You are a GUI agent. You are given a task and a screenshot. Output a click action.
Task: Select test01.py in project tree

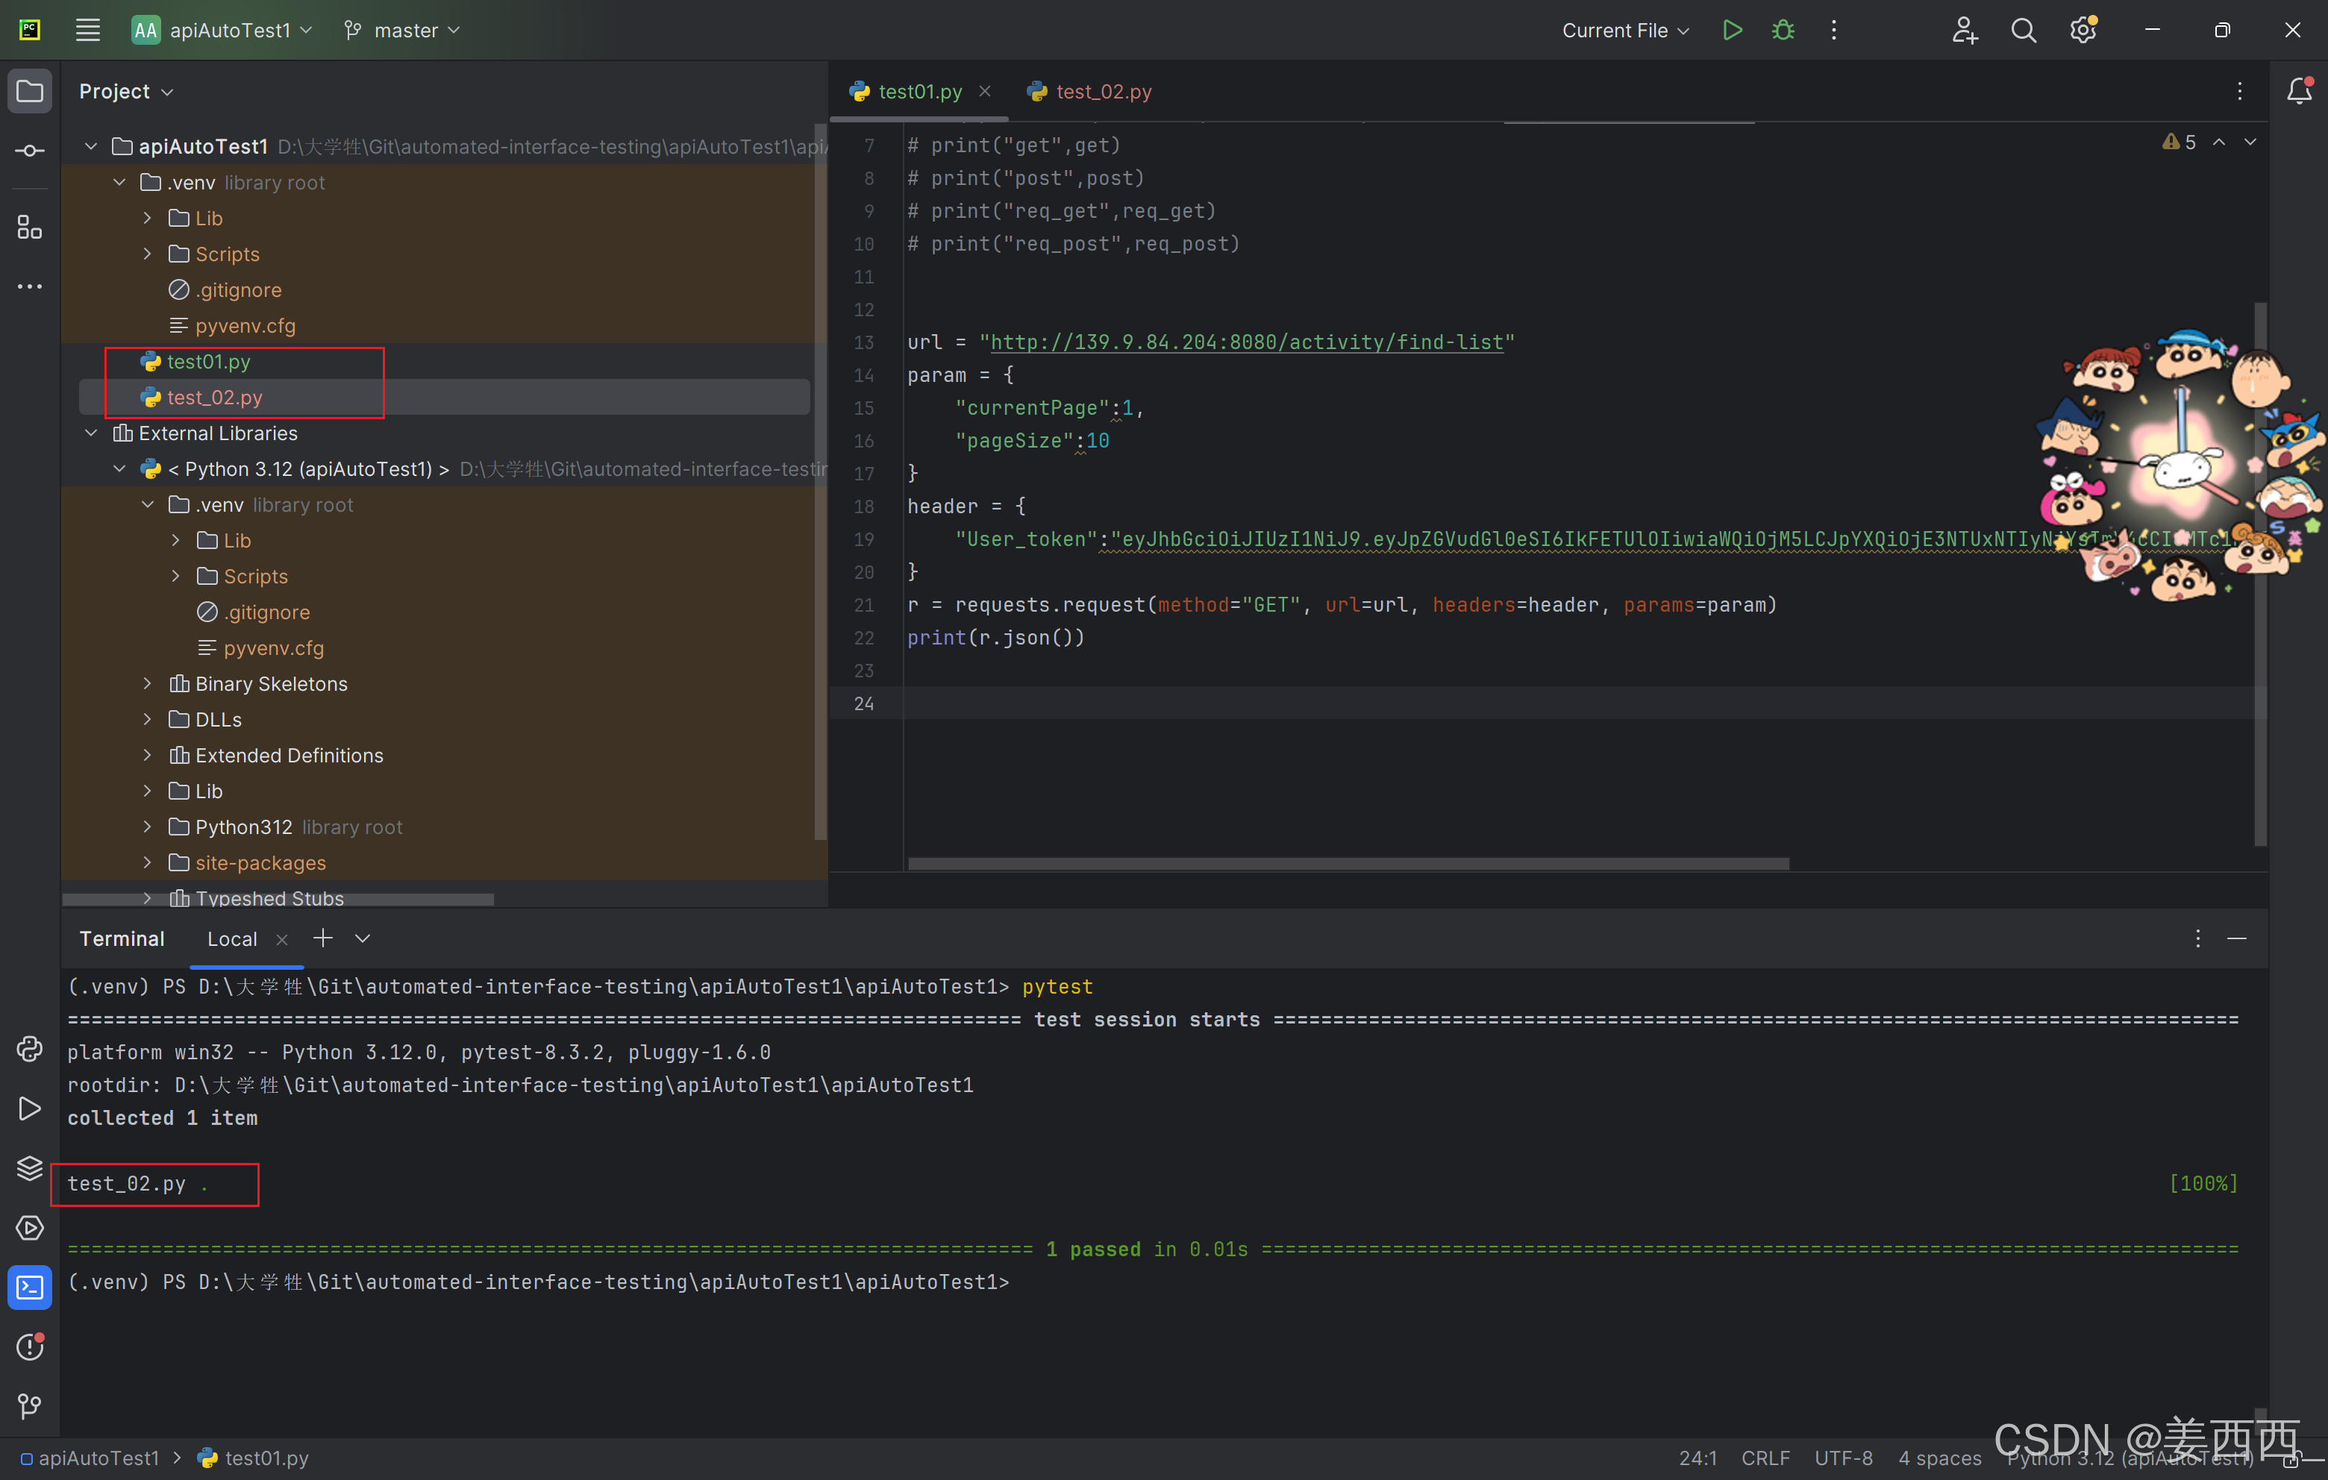click(x=209, y=360)
